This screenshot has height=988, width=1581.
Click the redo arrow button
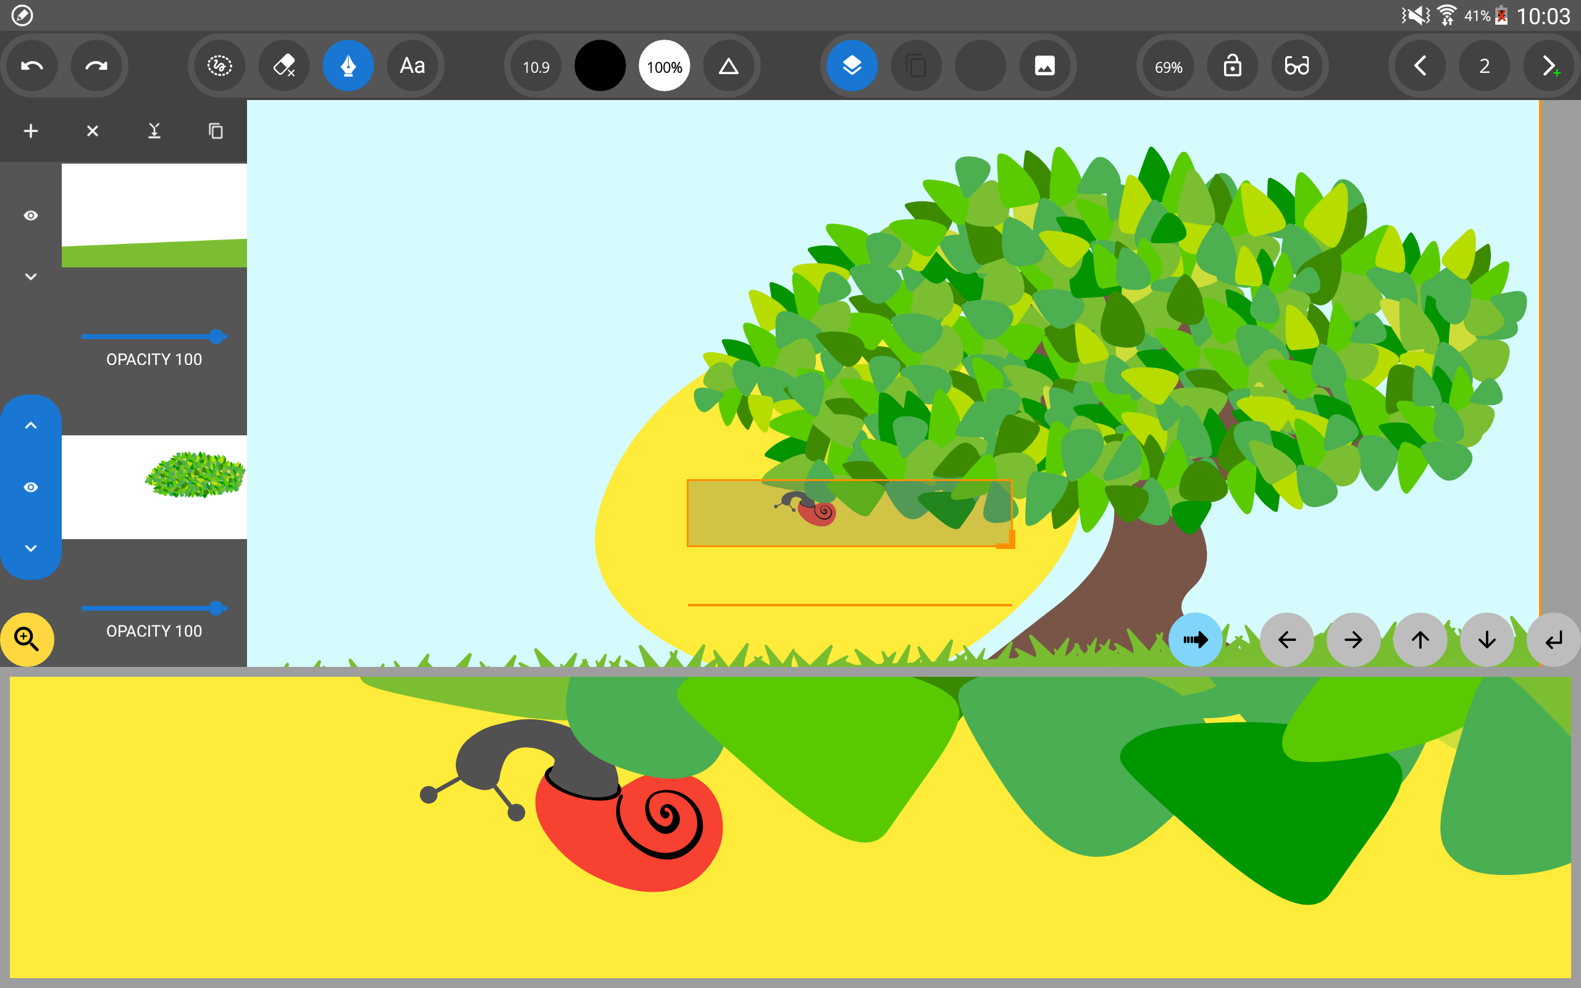tap(96, 66)
